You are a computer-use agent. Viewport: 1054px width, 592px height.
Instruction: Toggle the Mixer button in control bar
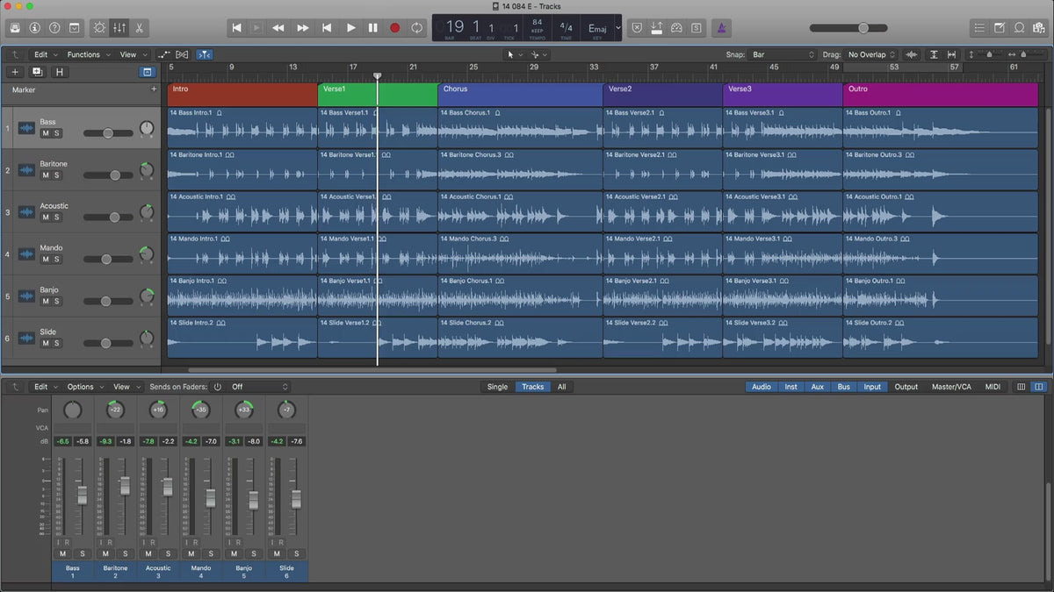pyautogui.click(x=119, y=28)
